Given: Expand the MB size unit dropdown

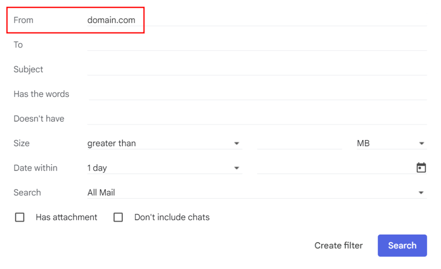Looking at the screenshot, I should click(x=391, y=144).
